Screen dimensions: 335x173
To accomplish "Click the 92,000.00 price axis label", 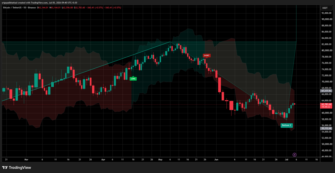I will point(326,13).
